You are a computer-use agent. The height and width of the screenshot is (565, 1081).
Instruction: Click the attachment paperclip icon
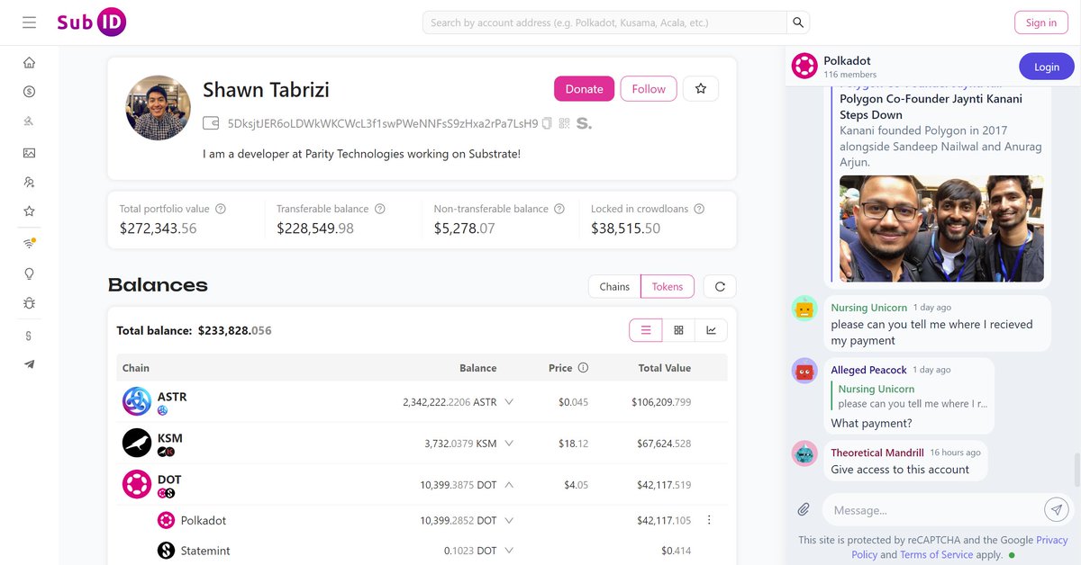point(804,510)
